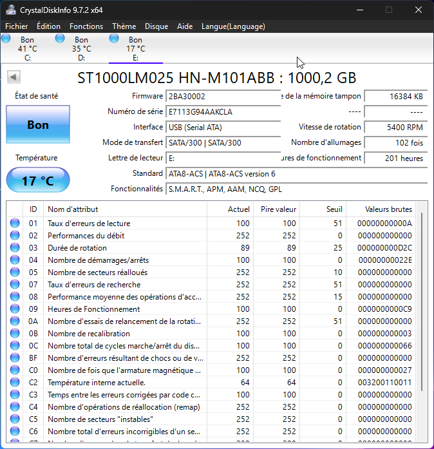The width and height of the screenshot is (434, 449).
Task: Open the Fonctions menu
Action: coord(86,26)
